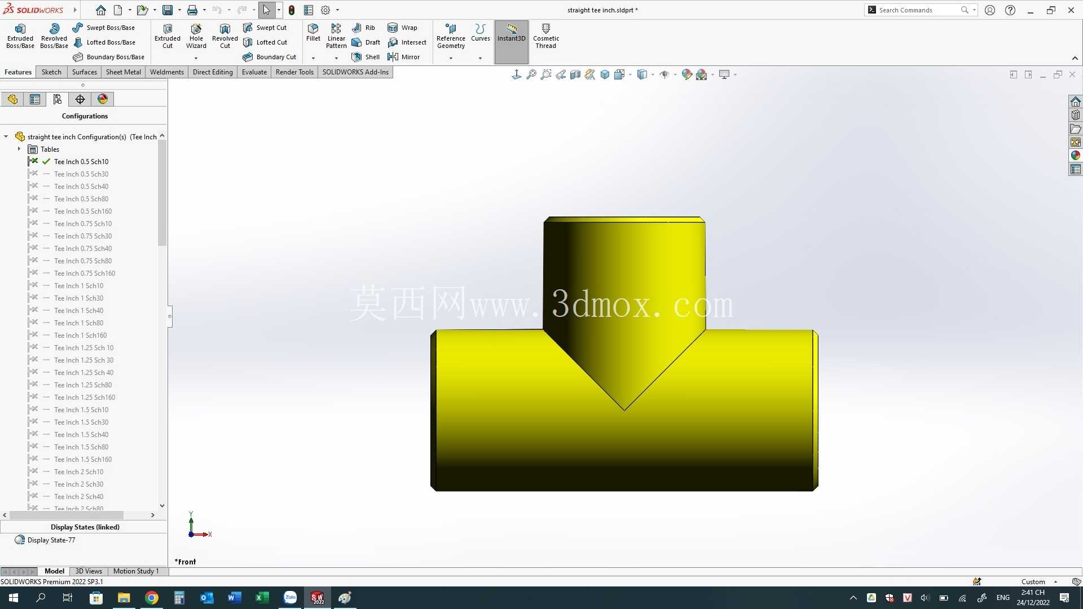Image resolution: width=1083 pixels, height=609 pixels.
Task: Open Reference Geometry tool
Action: (451, 36)
